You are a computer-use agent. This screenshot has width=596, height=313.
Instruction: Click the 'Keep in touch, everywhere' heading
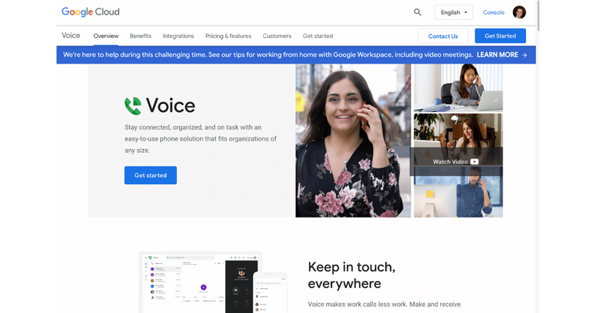pos(352,276)
